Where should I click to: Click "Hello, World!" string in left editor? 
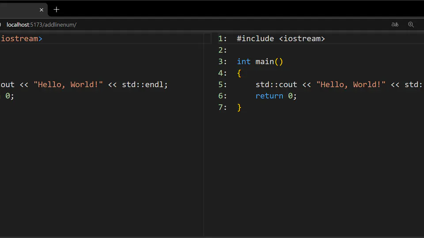68,85
